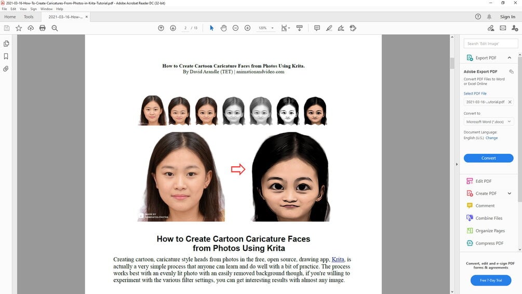This screenshot has width=522, height=294.
Task: Open the fit page options icon
Action: point(285,28)
